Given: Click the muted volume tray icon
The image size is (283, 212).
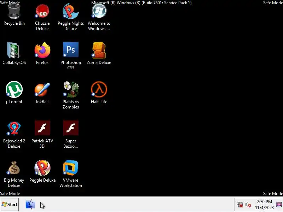Looking at the screenshot, I should (248, 205).
